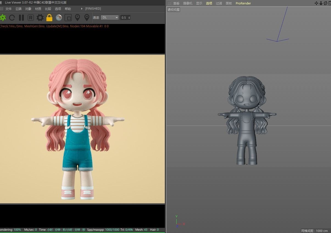The width and height of the screenshot is (331, 233).
Task: Click the Rendering: 100% status text
Action: pyautogui.click(x=10, y=230)
